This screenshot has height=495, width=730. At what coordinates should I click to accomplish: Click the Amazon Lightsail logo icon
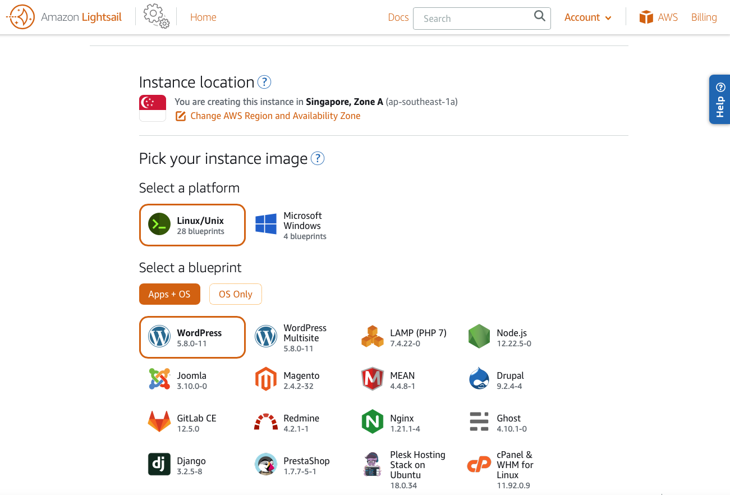click(x=20, y=17)
